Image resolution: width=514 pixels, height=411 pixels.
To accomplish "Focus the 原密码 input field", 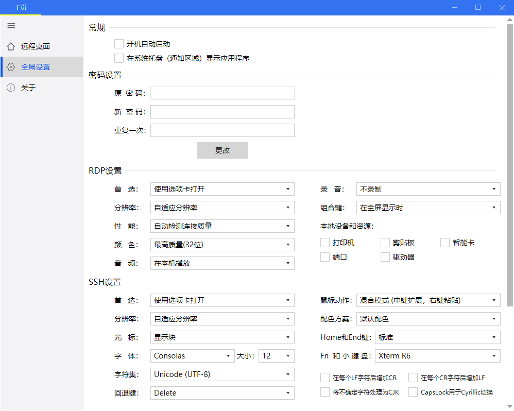I will (222, 93).
